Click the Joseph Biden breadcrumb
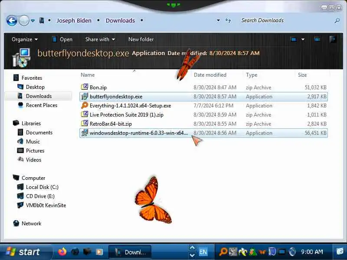Image resolution: width=347 pixels, height=260 pixels. (74, 20)
